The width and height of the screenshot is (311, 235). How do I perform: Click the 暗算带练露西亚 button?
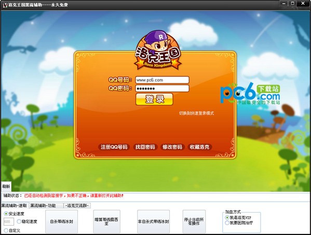tap(107, 221)
